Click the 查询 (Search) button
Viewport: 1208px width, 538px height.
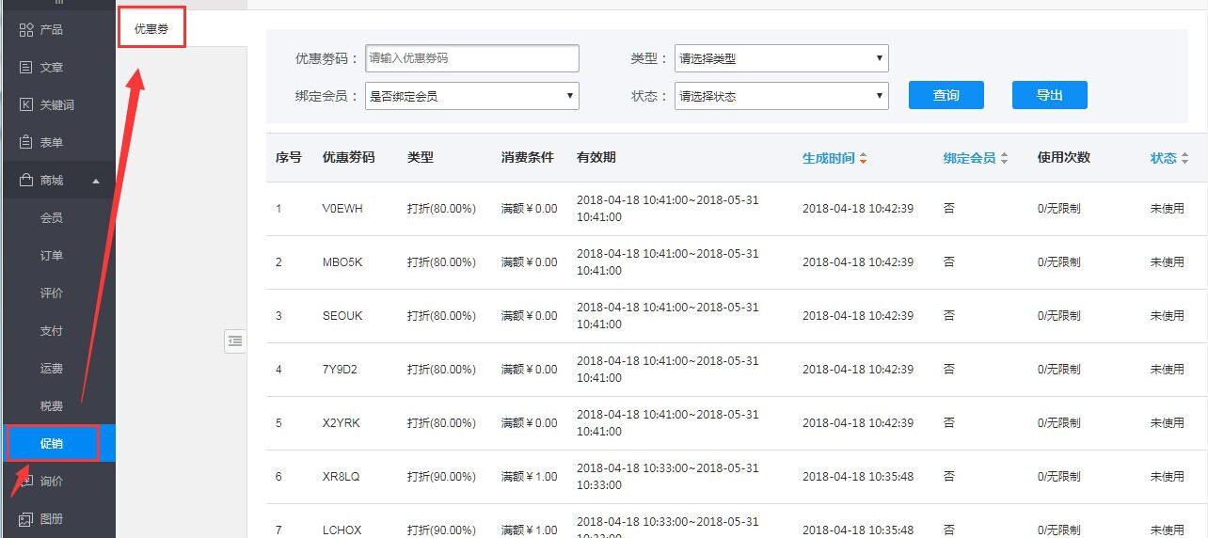(x=946, y=95)
